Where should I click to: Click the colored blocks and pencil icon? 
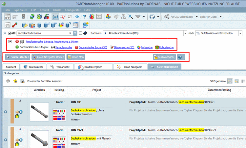pyautogui.click(x=109, y=17)
